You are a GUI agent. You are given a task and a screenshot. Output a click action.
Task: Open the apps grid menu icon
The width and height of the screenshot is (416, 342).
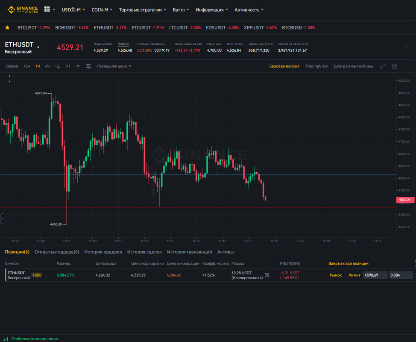47,9
